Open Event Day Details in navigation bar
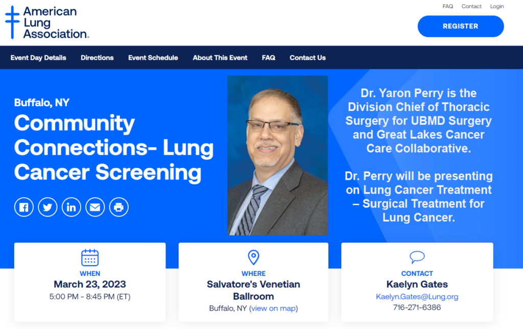Screen dimensions: 523x329 (38, 58)
